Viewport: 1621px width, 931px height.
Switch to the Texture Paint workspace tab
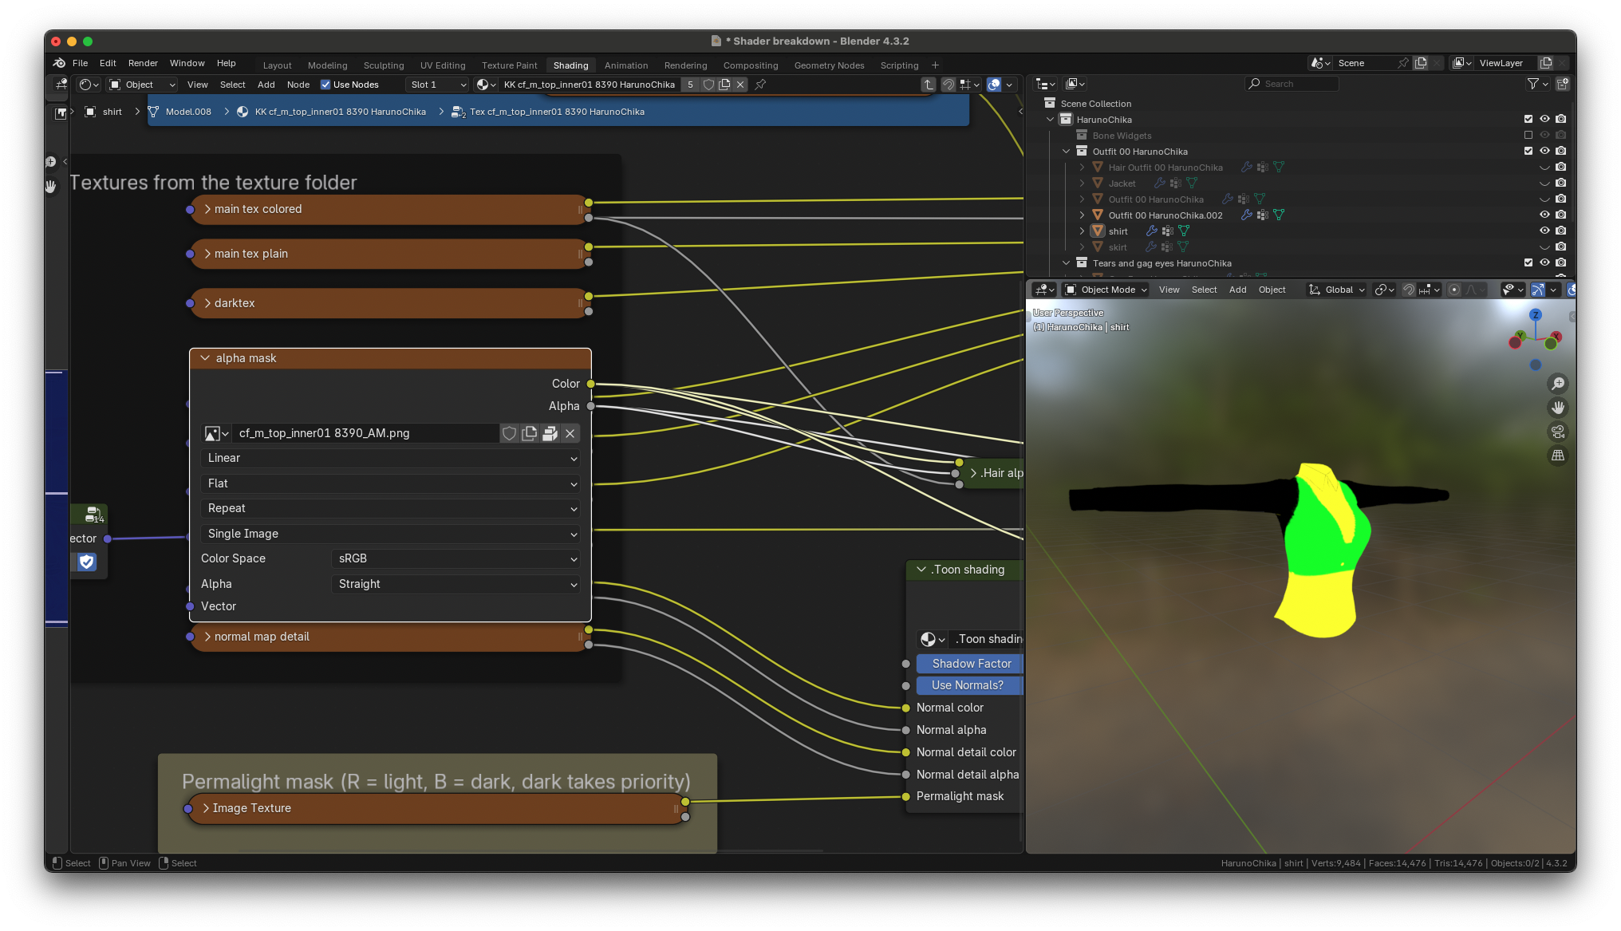pyautogui.click(x=509, y=65)
